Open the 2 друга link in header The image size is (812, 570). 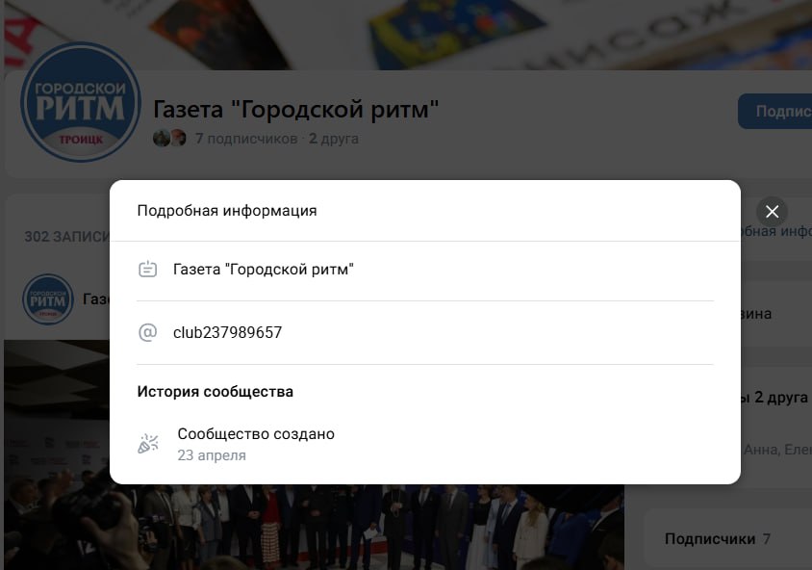pos(334,139)
